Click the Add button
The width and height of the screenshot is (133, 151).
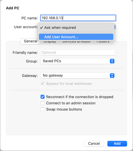point(117,144)
